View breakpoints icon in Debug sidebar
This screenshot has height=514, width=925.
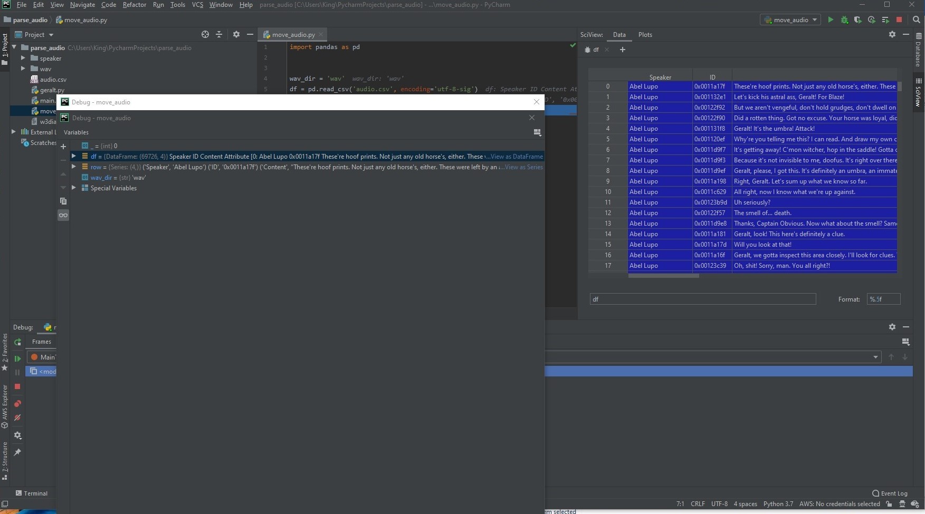pos(17,404)
